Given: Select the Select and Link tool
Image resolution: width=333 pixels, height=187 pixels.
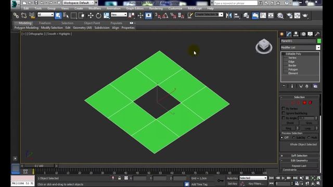Looking at the screenshot, I should (x=16, y=16).
